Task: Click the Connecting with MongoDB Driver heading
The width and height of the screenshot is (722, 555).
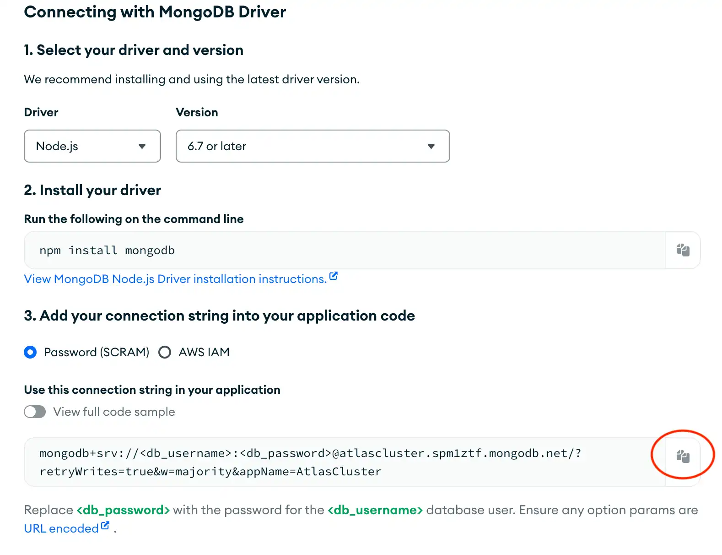Action: coord(155,12)
